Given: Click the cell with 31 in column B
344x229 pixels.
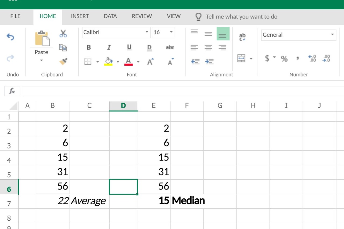Looking at the screenshot, I should (53, 172).
